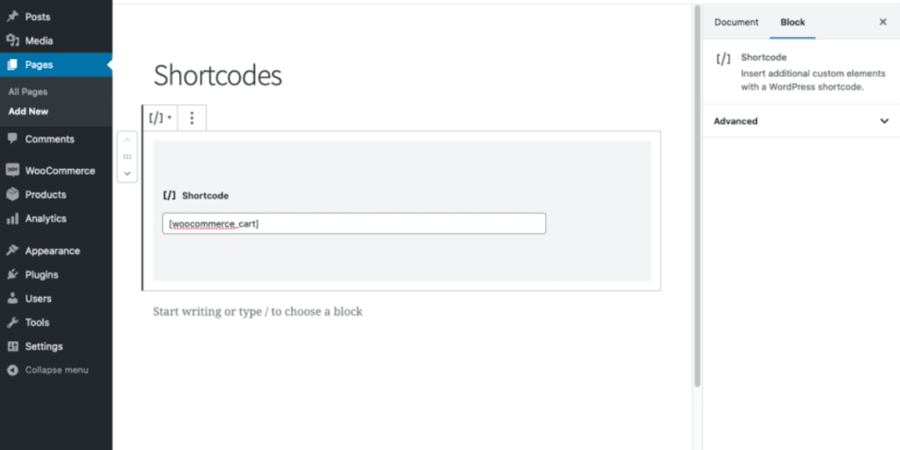
Task: Open Plugins via the plug icon
Action: (x=12, y=274)
